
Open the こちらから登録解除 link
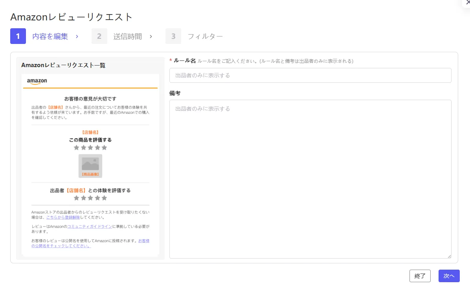[x=63, y=217]
